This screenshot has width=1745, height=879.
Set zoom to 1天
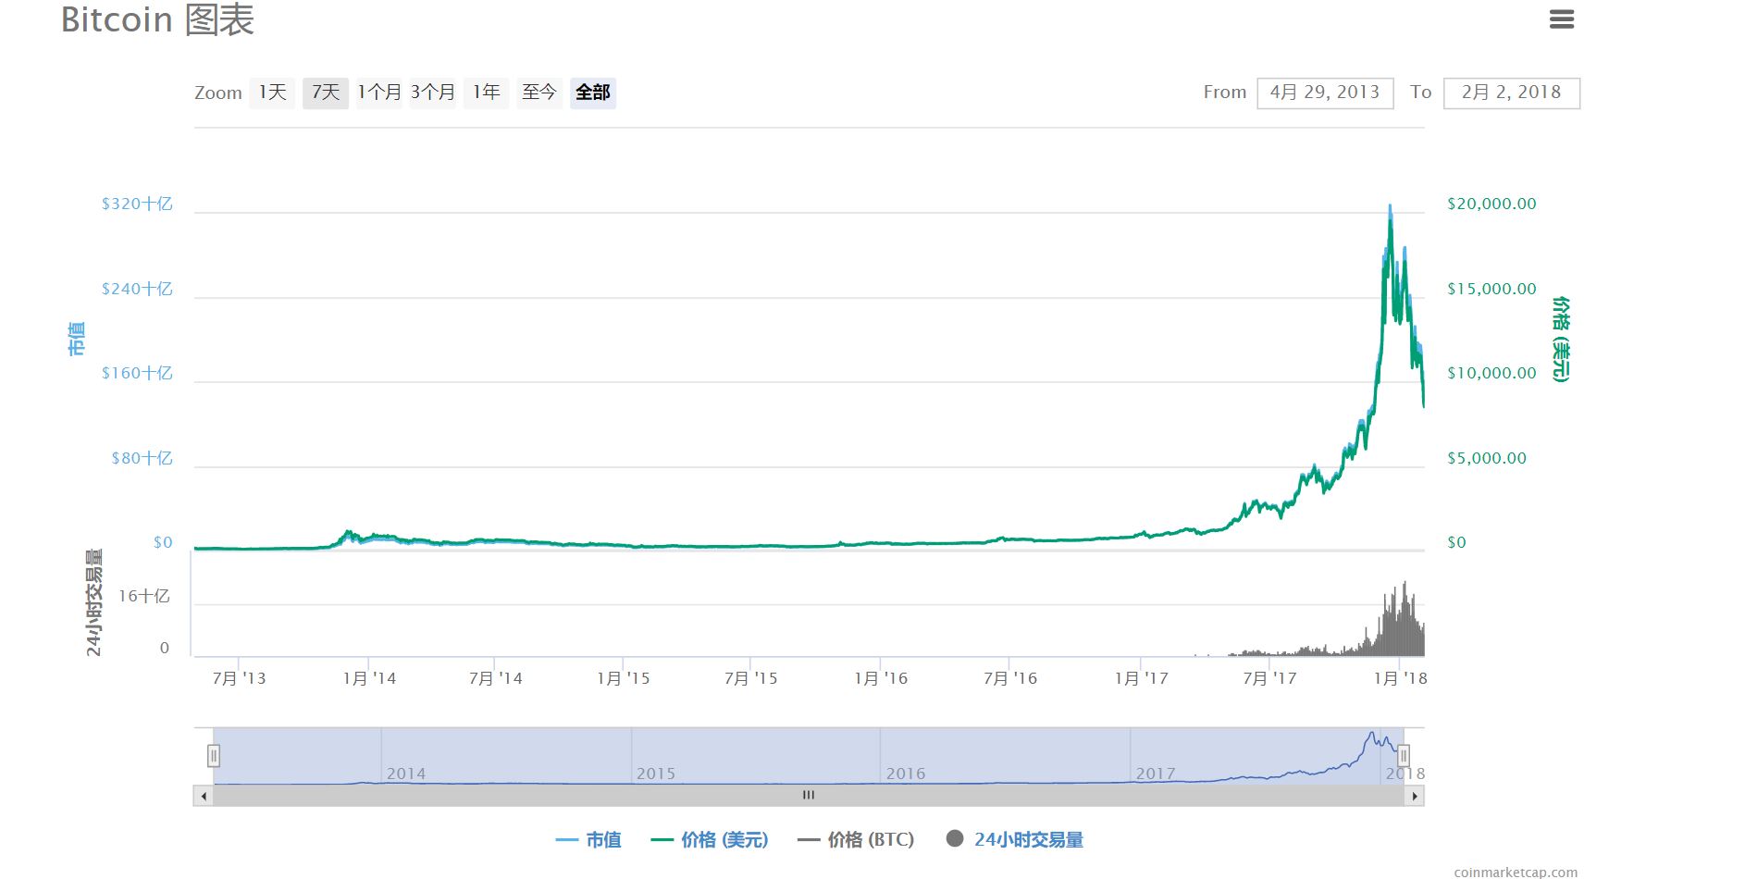coord(272,93)
